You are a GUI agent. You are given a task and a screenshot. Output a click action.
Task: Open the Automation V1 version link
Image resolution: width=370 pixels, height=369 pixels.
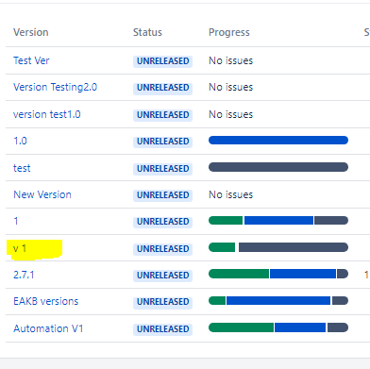pos(48,328)
